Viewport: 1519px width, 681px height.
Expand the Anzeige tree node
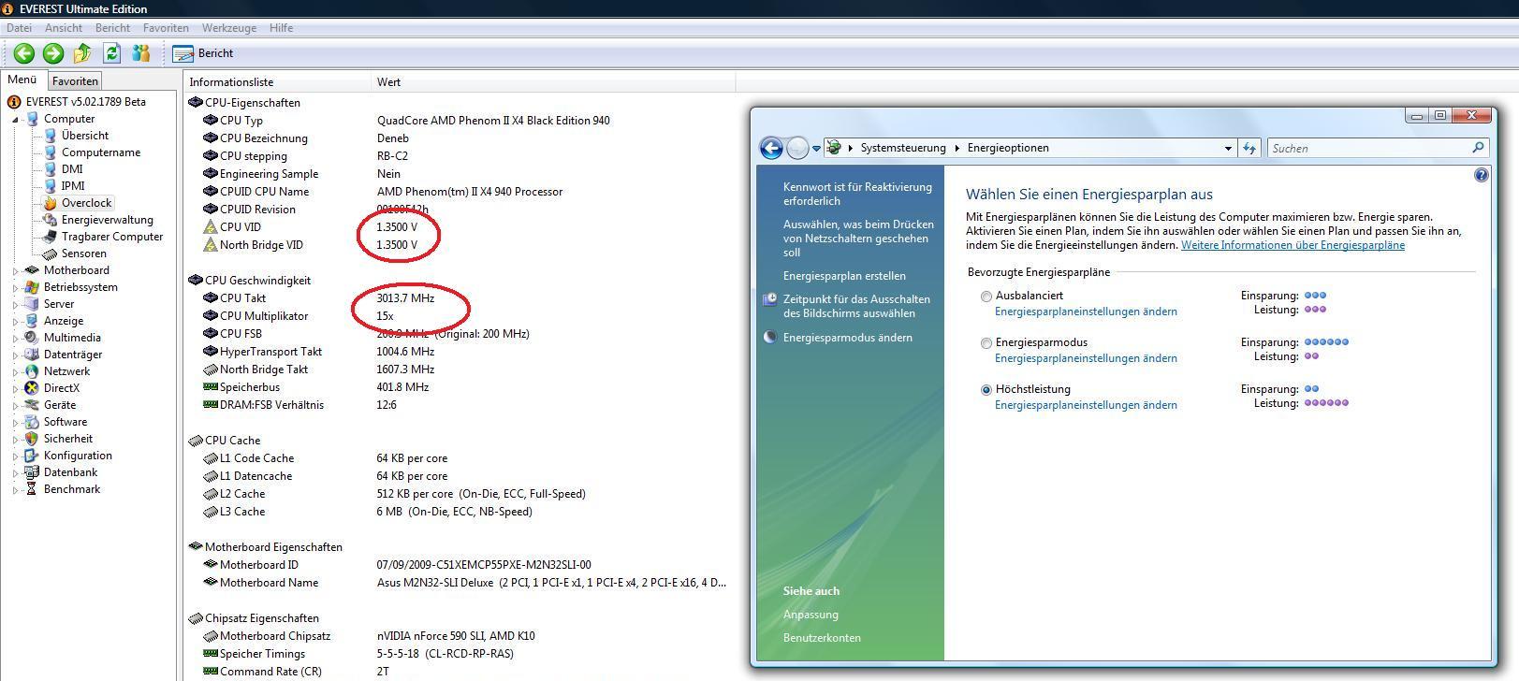tap(15, 322)
